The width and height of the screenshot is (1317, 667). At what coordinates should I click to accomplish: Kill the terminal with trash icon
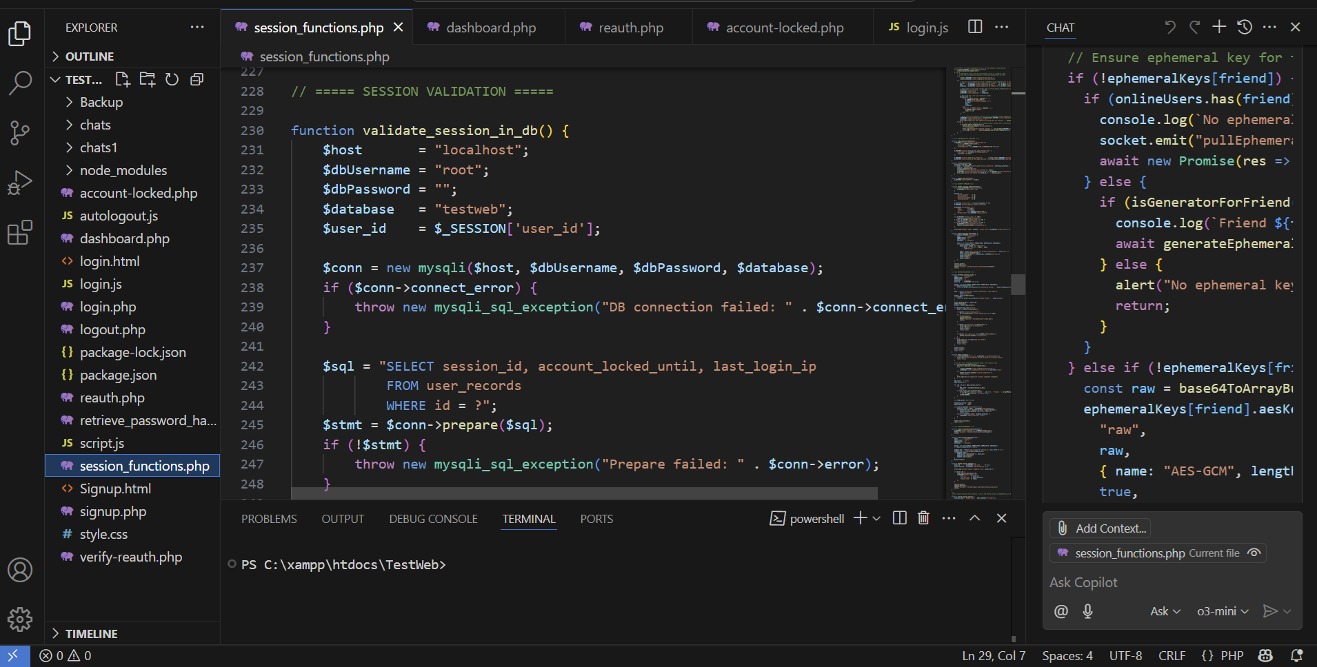point(924,518)
